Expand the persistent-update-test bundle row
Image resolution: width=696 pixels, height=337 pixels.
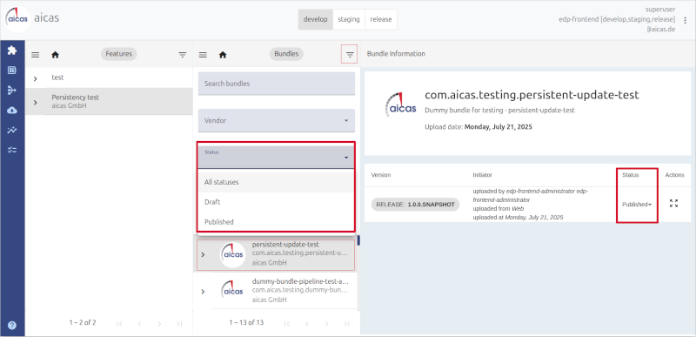pyautogui.click(x=203, y=254)
